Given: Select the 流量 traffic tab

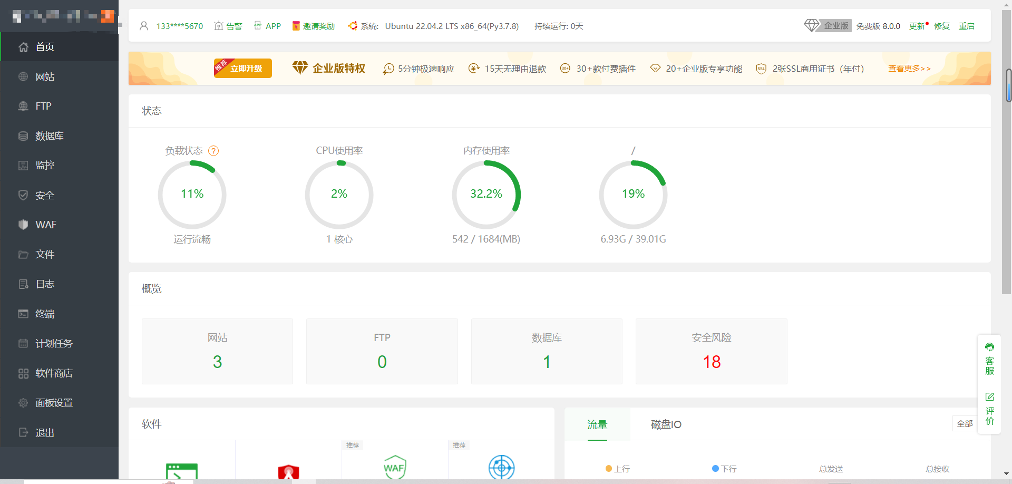Looking at the screenshot, I should pos(597,424).
